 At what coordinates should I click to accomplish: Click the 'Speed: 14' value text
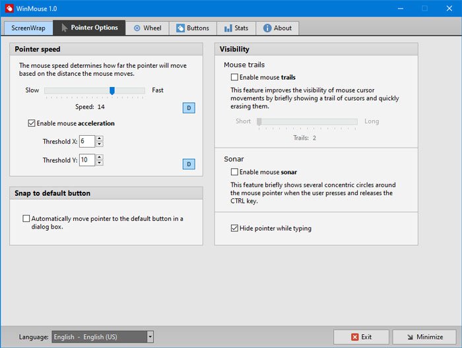coord(90,107)
